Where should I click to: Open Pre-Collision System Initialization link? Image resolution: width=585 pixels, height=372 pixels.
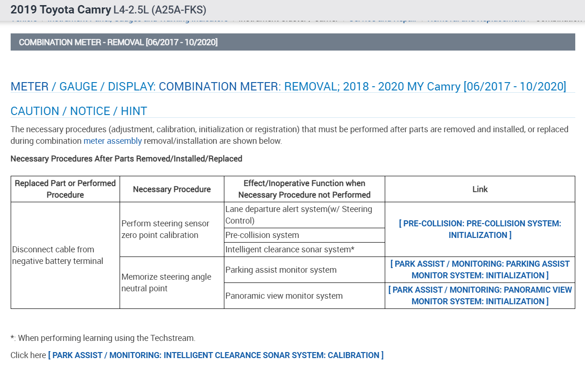pyautogui.click(x=480, y=229)
